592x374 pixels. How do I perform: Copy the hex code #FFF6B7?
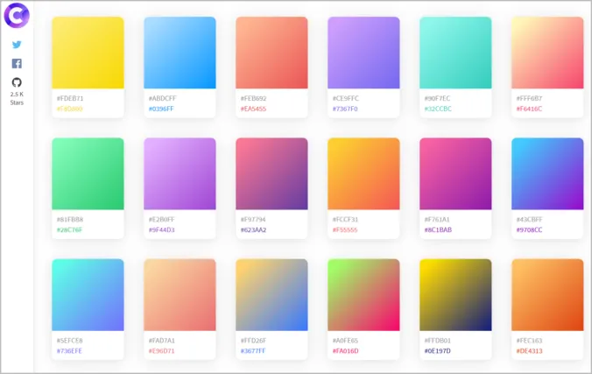[x=529, y=98]
